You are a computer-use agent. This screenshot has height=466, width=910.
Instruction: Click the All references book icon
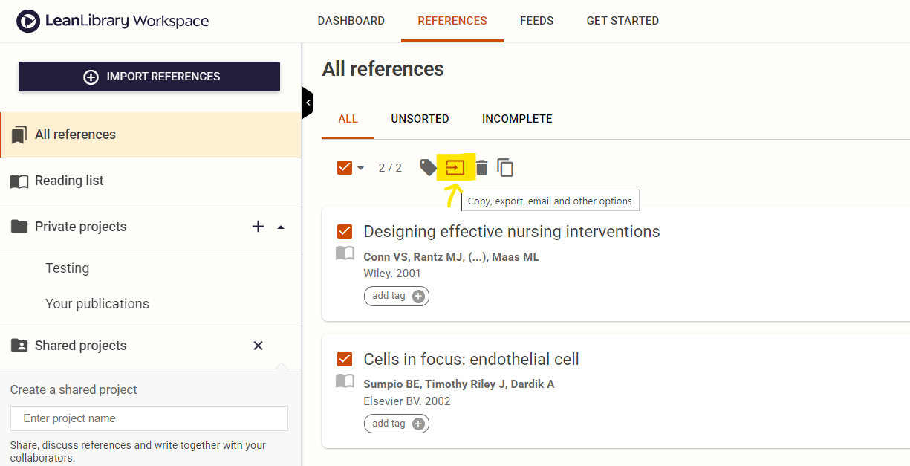click(x=20, y=134)
